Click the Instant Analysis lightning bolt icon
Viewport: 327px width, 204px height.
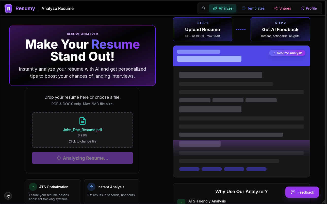pyautogui.click(x=91, y=187)
